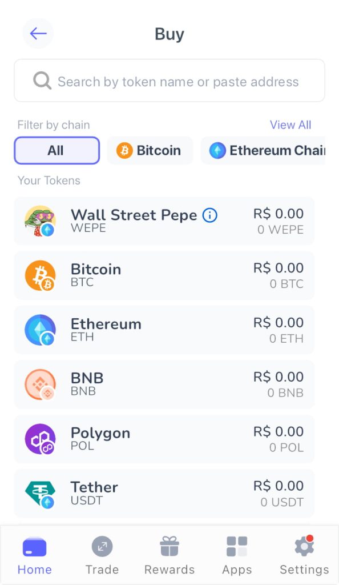This screenshot has height=585, width=339.
Task: Open the Settings gear with notification badge
Action: click(x=304, y=546)
